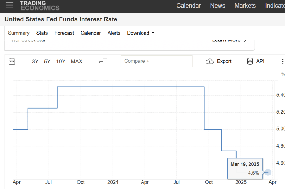Open the Forecast tab
The width and height of the screenshot is (285, 189).
pyautogui.click(x=64, y=33)
